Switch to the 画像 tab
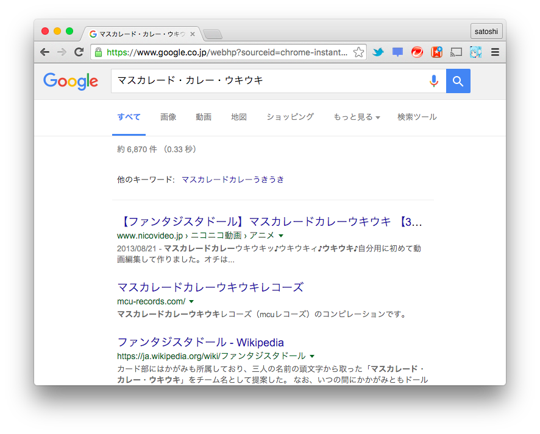540x434 pixels. pos(168,117)
